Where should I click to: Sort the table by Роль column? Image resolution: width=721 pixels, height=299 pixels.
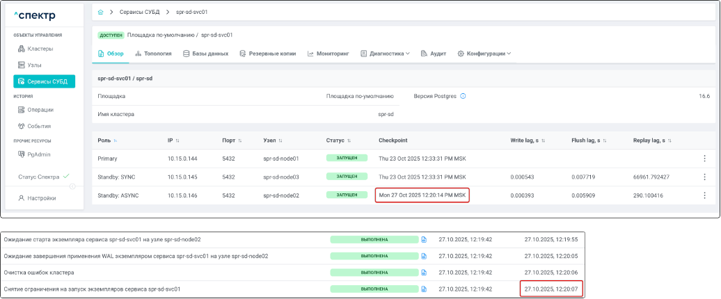[x=116, y=140]
